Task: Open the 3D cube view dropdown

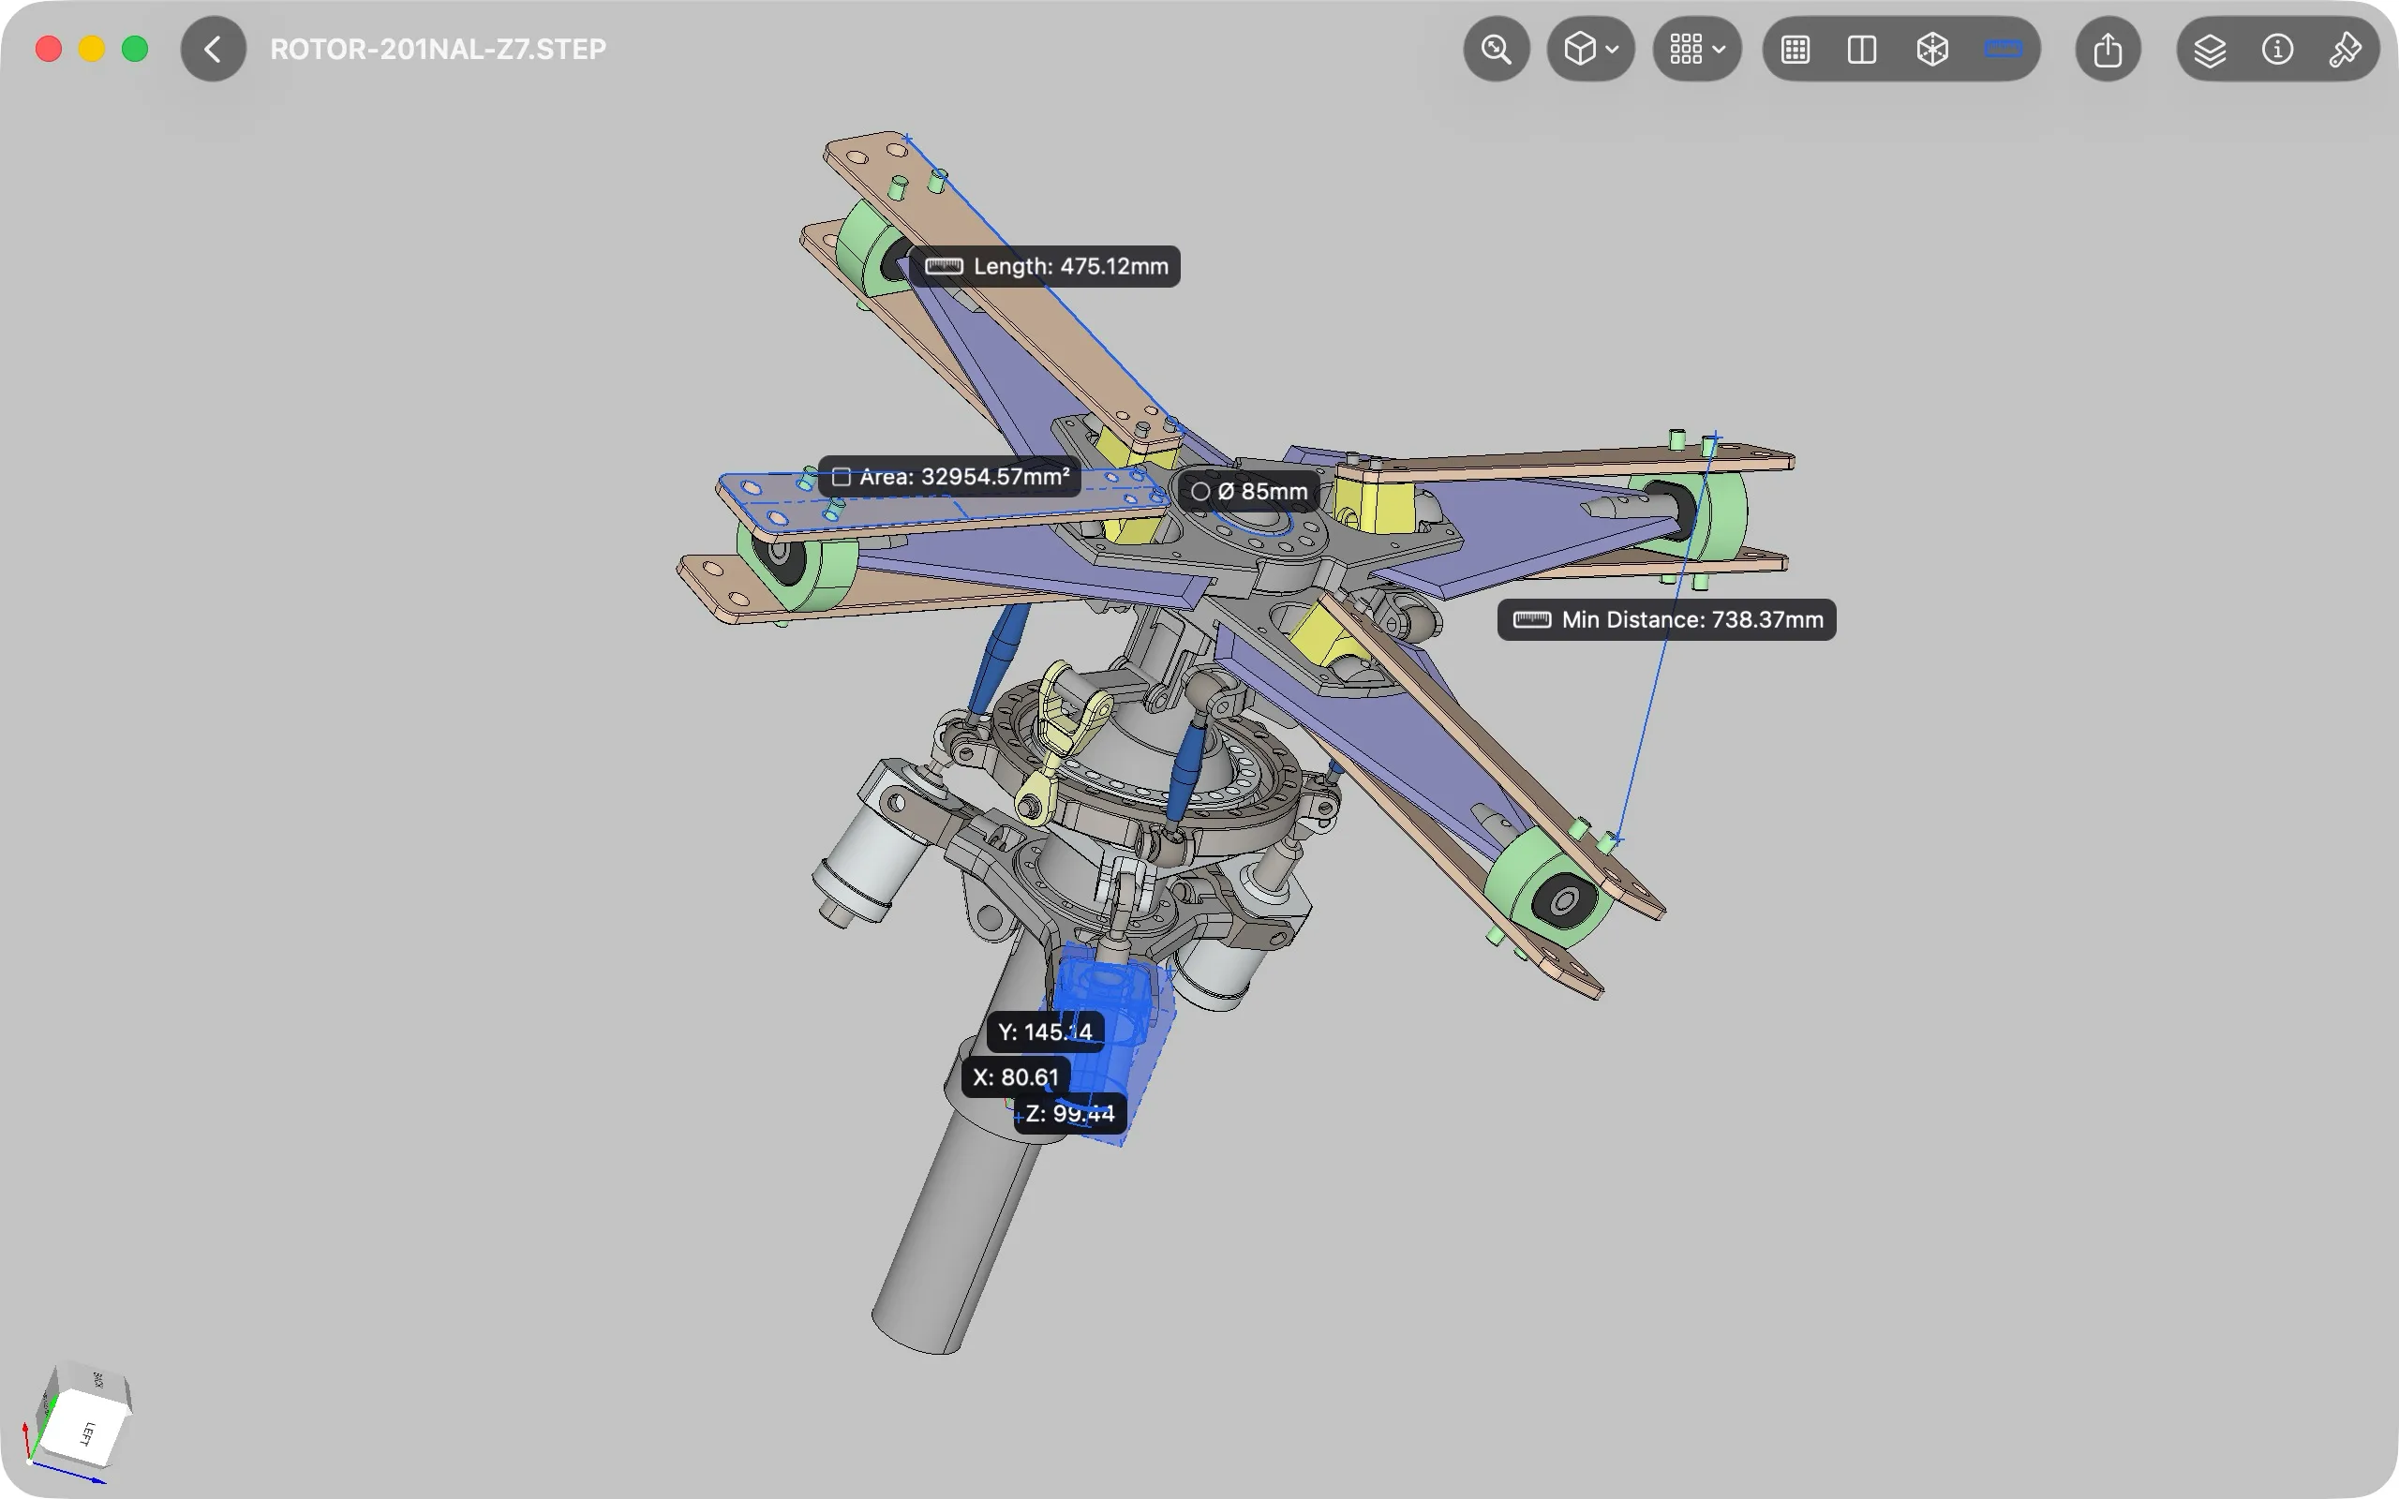Action: coord(1590,50)
